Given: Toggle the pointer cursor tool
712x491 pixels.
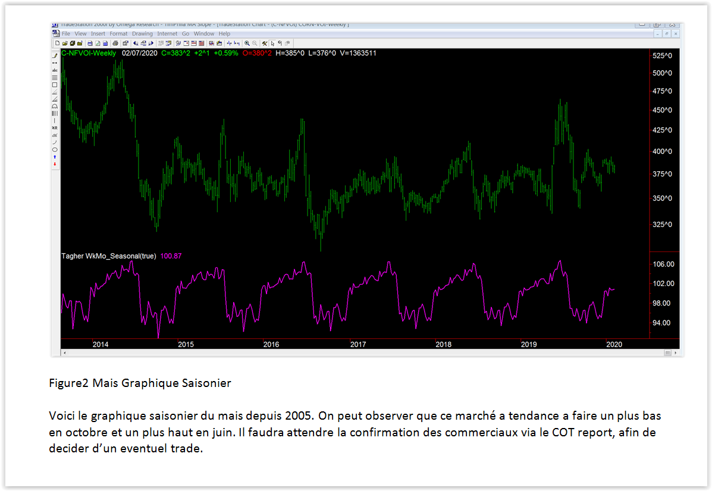Looking at the screenshot, I should pos(272,43).
